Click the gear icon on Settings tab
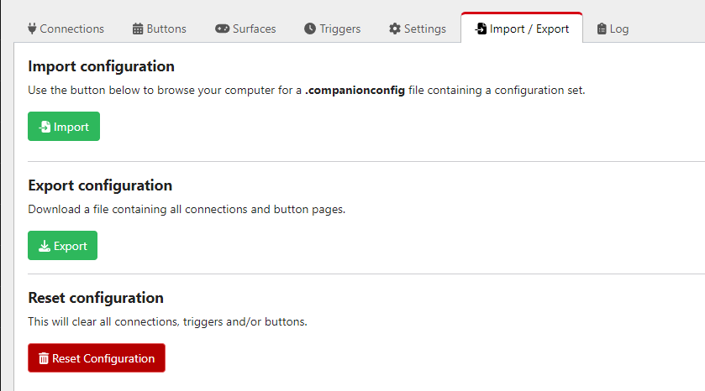Image resolution: width=705 pixels, height=391 pixels. tap(395, 29)
